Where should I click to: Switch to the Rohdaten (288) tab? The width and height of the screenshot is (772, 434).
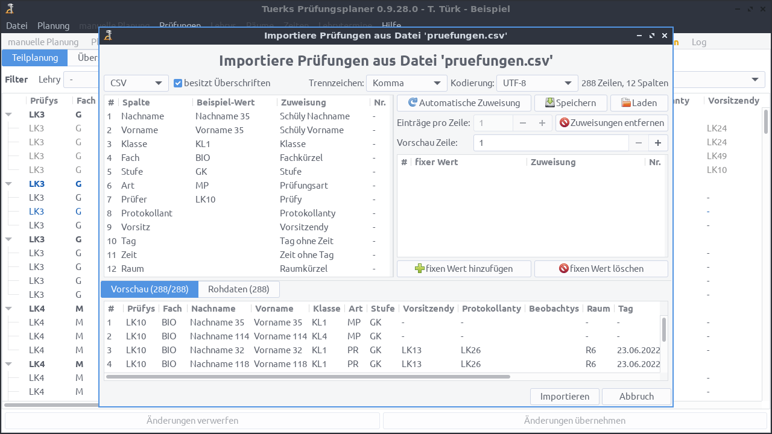238,289
